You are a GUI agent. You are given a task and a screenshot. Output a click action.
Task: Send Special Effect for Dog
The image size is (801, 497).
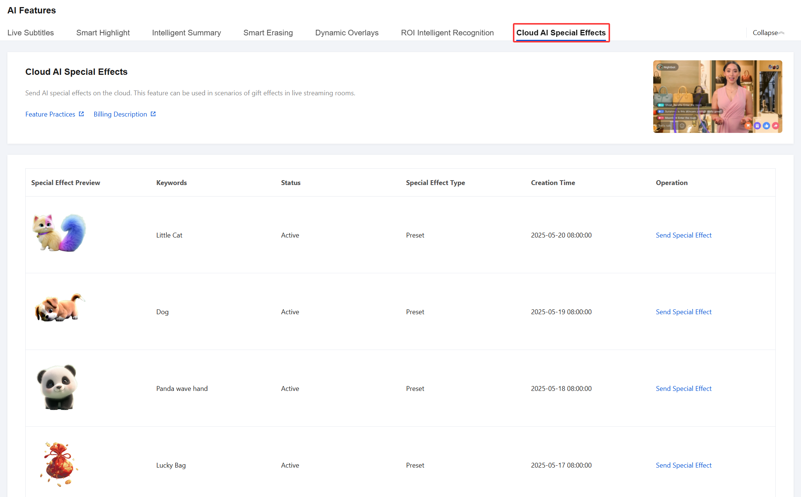[683, 312]
